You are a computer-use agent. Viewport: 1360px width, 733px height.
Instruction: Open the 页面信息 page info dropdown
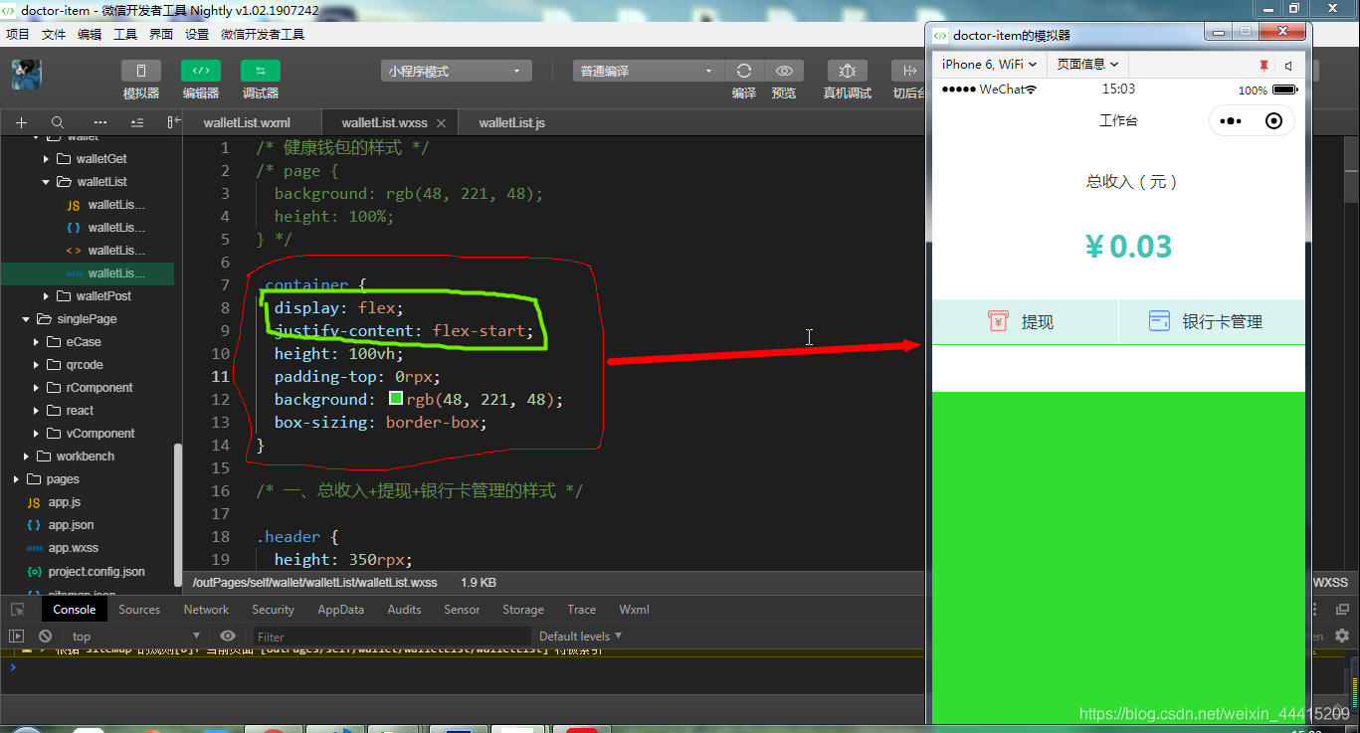click(x=1087, y=64)
